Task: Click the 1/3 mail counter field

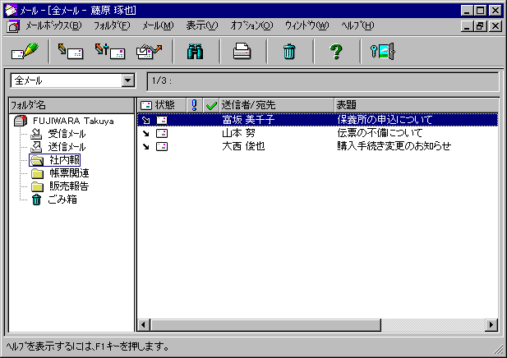Action: (x=323, y=81)
